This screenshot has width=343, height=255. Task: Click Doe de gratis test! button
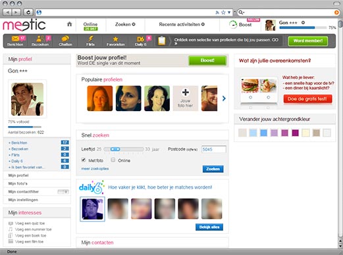pos(307,99)
